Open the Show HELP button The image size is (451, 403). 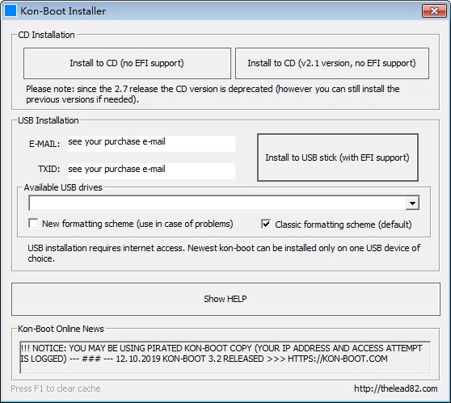[x=225, y=299]
